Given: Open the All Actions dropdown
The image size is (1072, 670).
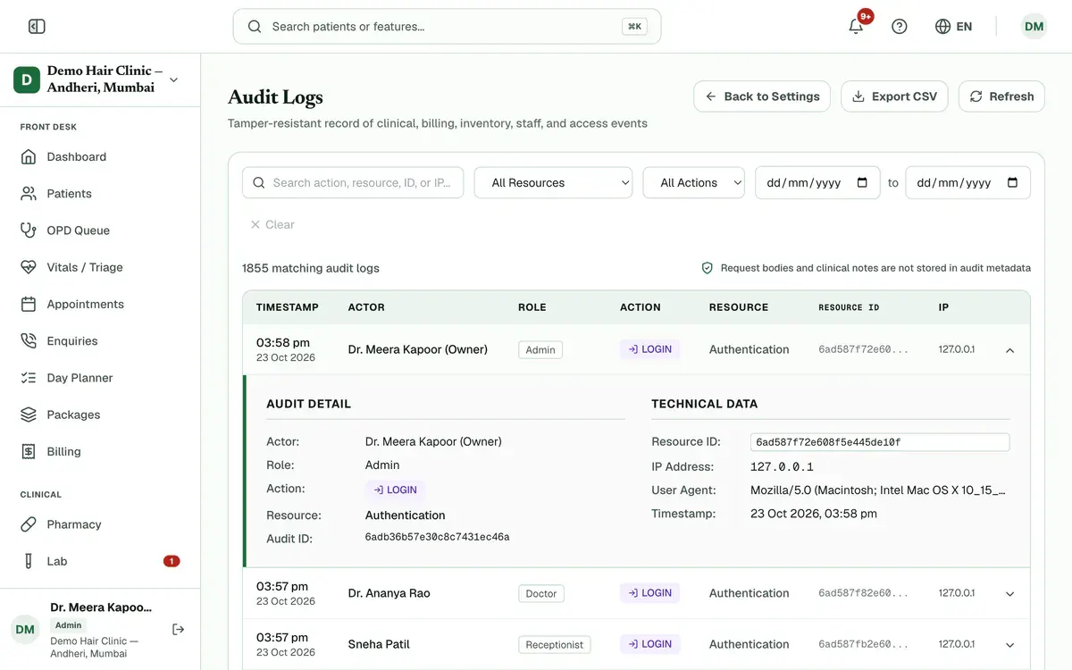Looking at the screenshot, I should click(693, 182).
